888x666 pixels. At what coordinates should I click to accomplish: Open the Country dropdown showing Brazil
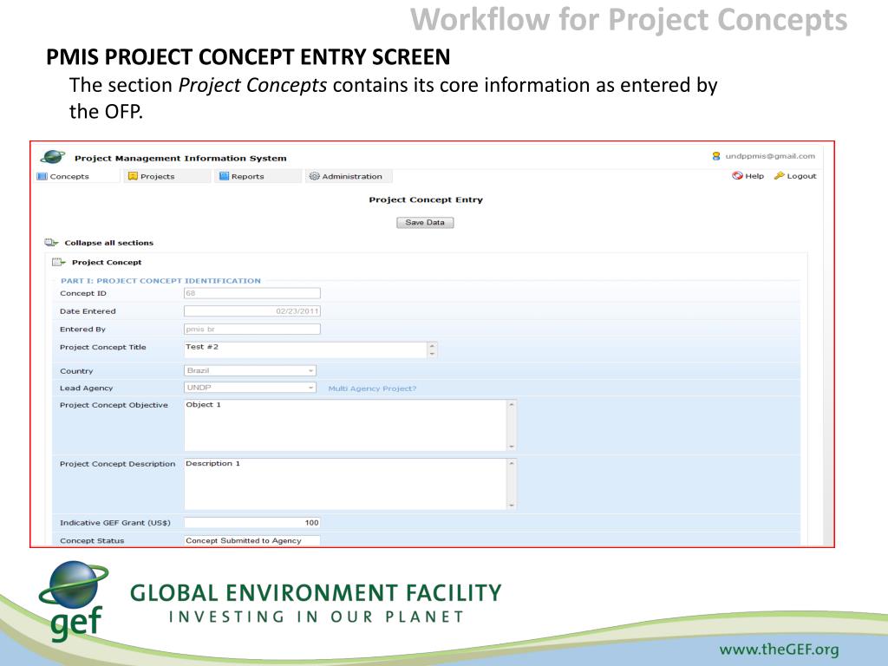click(250, 370)
